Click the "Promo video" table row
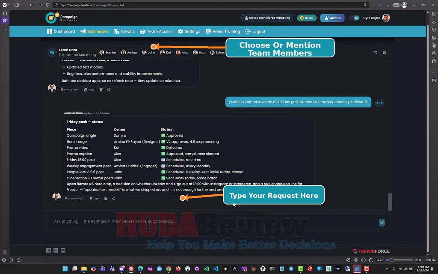The width and height of the screenshot is (438, 274). pyautogui.click(x=155, y=148)
